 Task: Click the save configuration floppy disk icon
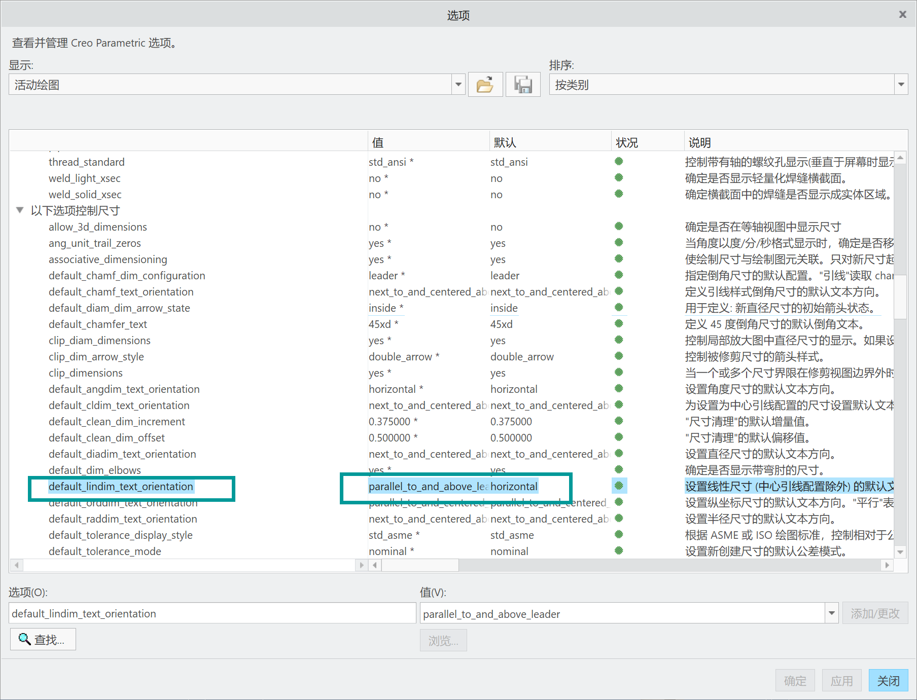pos(523,84)
